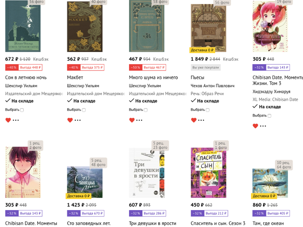Open three-dots menu under Пьесы
This screenshot has height=227, width=303.
(201, 120)
